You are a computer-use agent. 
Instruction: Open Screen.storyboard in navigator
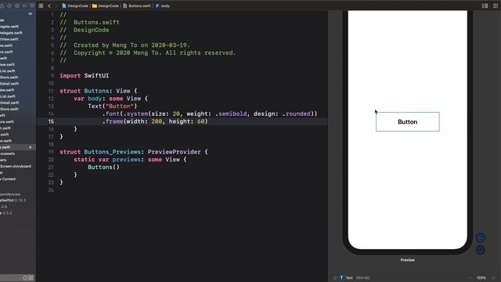[x=16, y=166]
